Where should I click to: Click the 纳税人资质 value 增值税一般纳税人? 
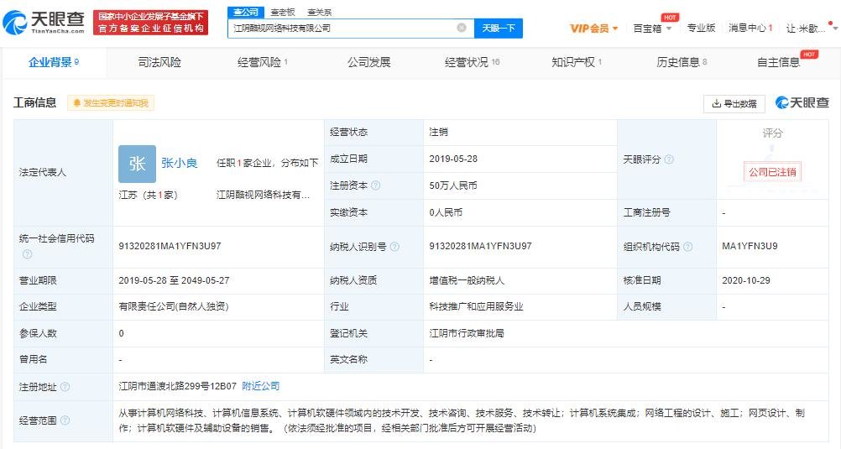coord(467,280)
